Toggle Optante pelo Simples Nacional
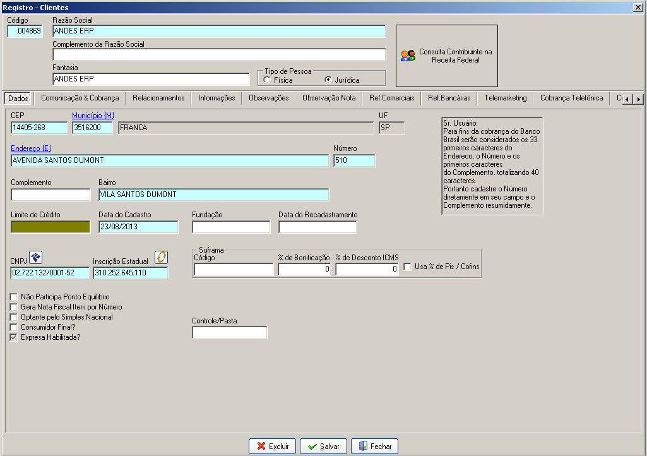Image resolution: width=647 pixels, height=456 pixels. pos(14,317)
